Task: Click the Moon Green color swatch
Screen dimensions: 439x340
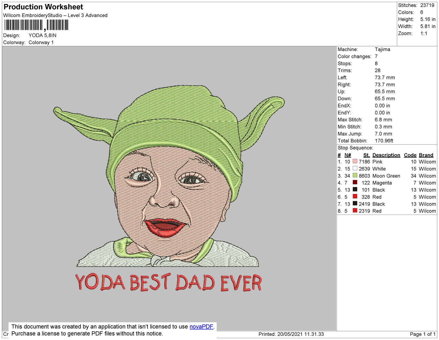Action: click(355, 175)
